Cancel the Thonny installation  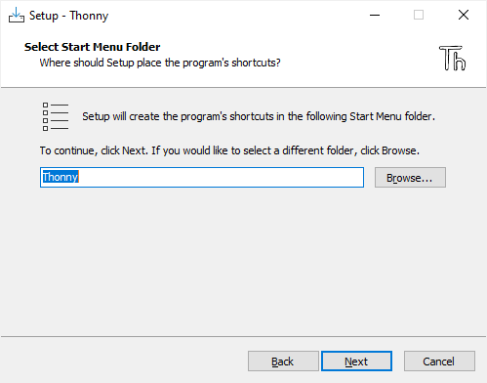coord(439,362)
